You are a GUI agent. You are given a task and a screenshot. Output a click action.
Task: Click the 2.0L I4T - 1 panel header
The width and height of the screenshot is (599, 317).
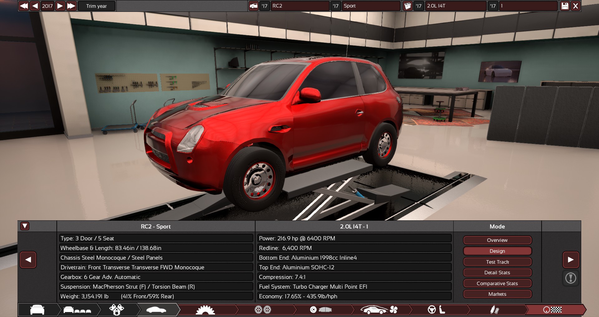354,226
